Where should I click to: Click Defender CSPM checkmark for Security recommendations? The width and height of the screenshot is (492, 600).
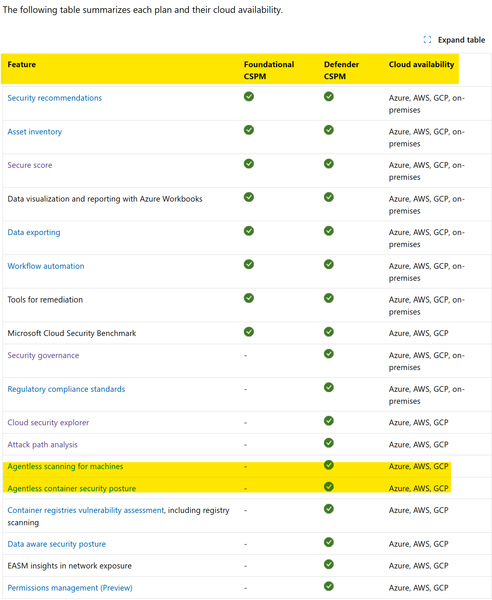pos(329,97)
